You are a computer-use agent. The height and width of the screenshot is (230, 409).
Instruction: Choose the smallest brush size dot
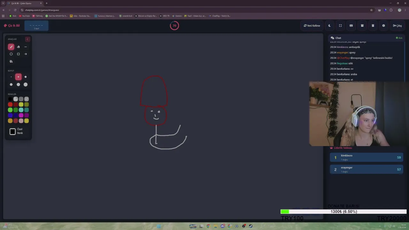[11, 77]
